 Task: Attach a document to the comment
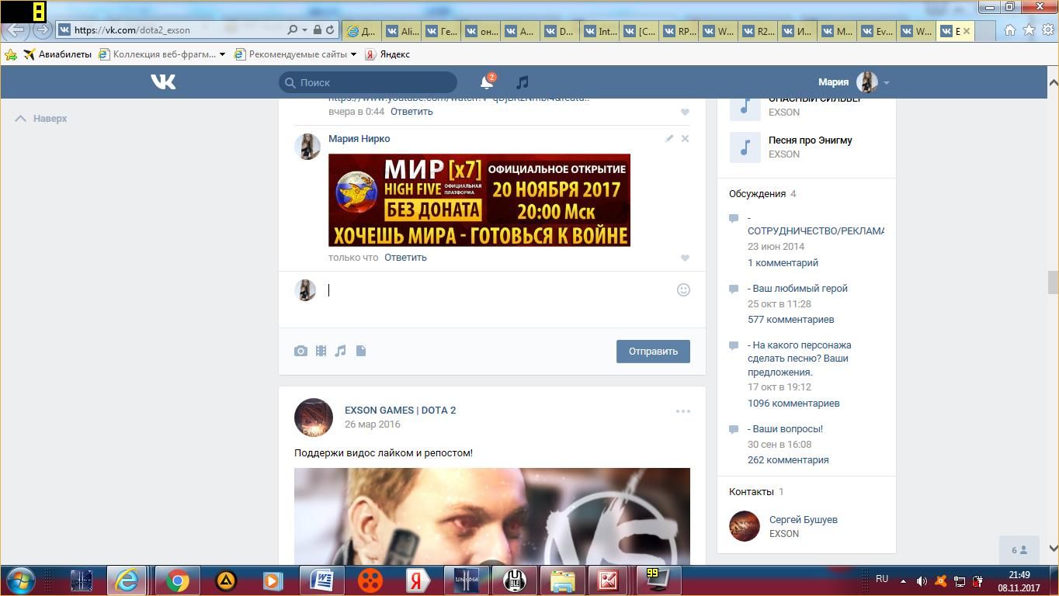pos(361,351)
